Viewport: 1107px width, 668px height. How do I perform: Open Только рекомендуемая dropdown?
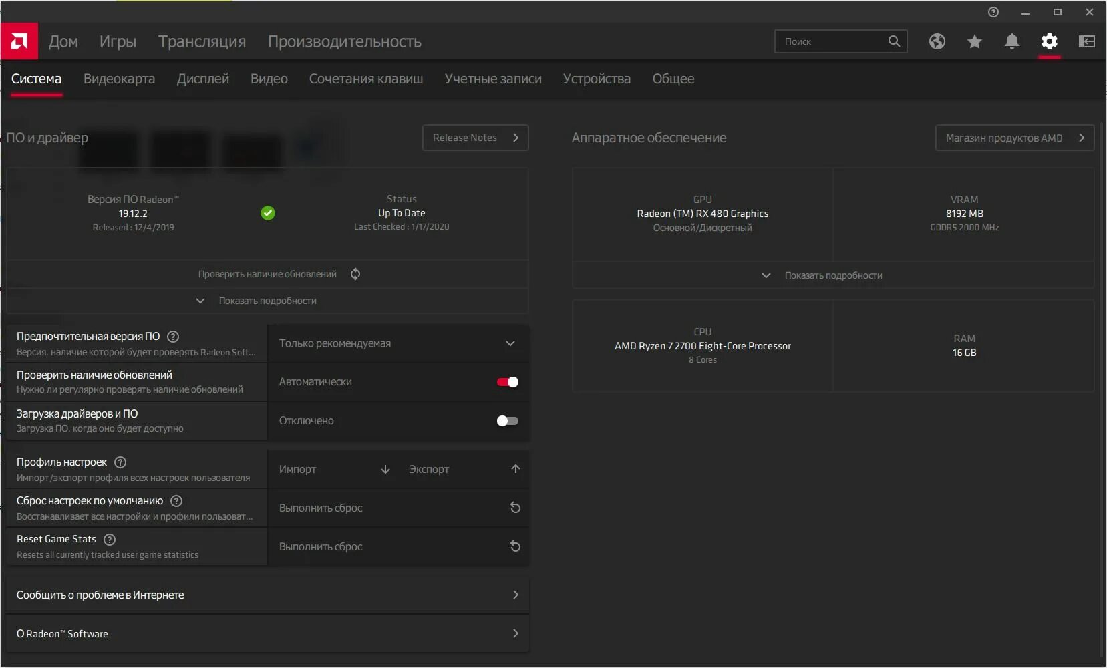(398, 343)
